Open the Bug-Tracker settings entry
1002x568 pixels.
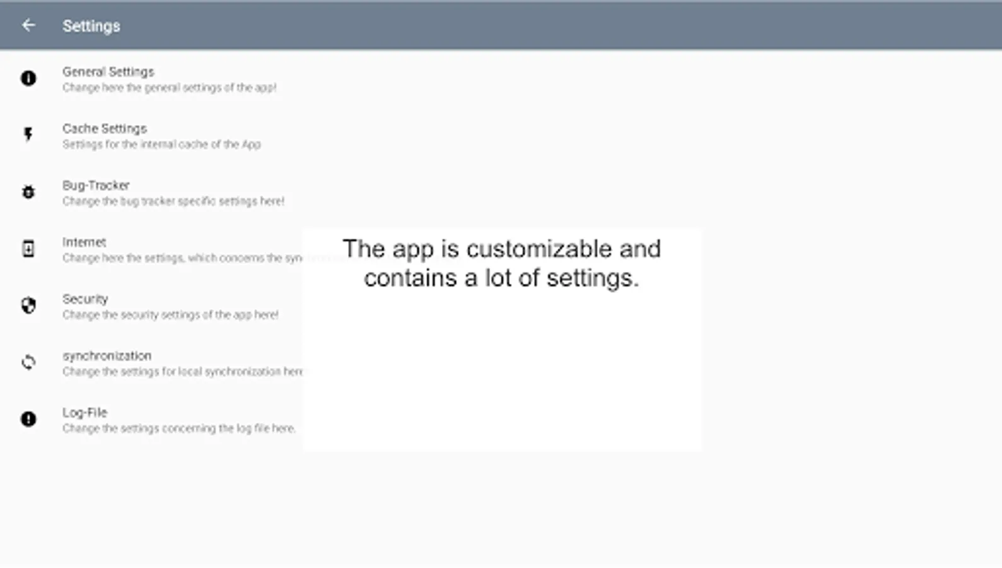click(x=96, y=186)
